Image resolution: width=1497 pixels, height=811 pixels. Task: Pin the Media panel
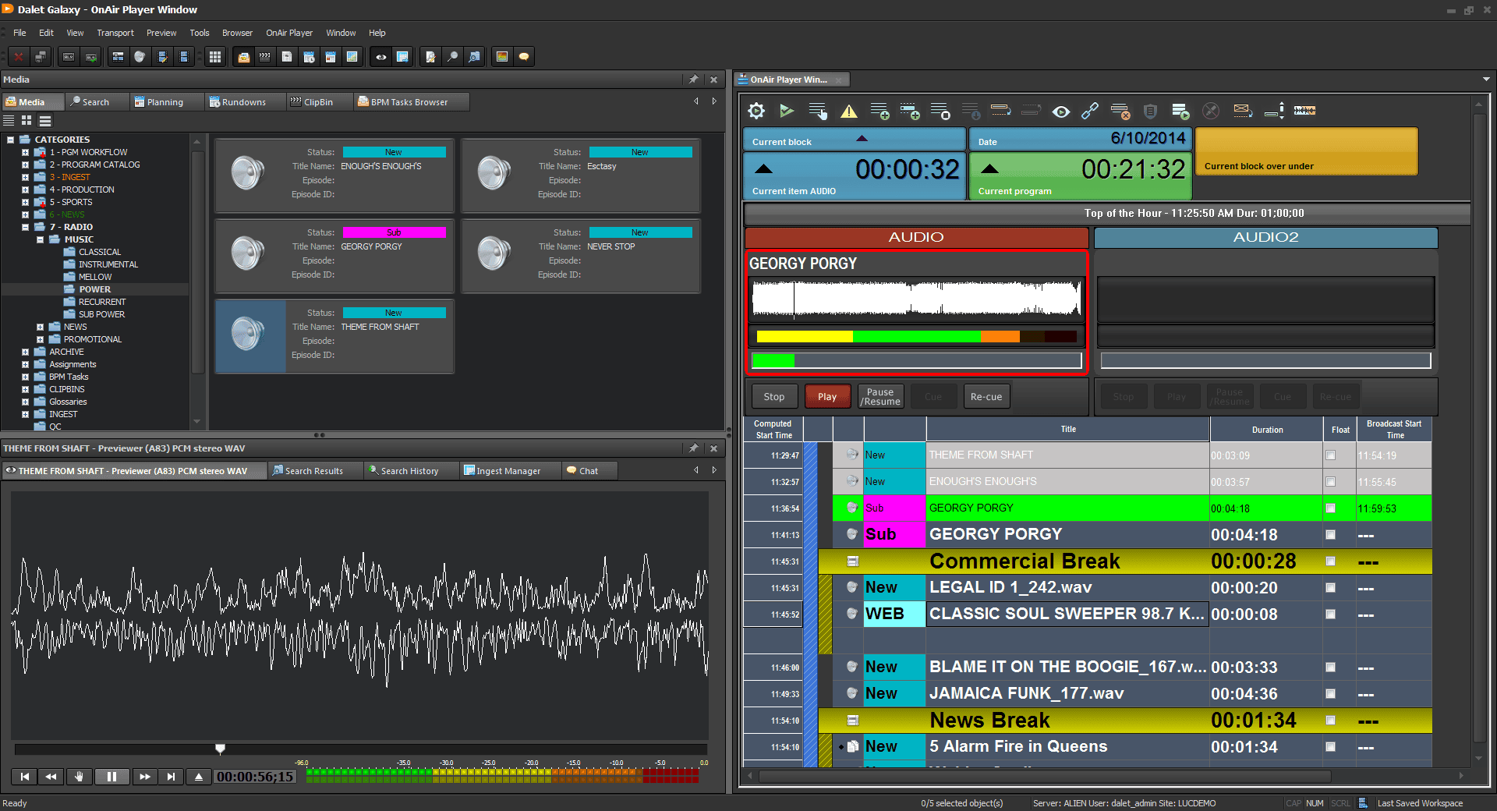[x=693, y=80]
